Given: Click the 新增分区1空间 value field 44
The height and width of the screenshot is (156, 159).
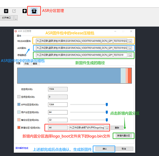Looking at the screenshot, I should point(58,128).
